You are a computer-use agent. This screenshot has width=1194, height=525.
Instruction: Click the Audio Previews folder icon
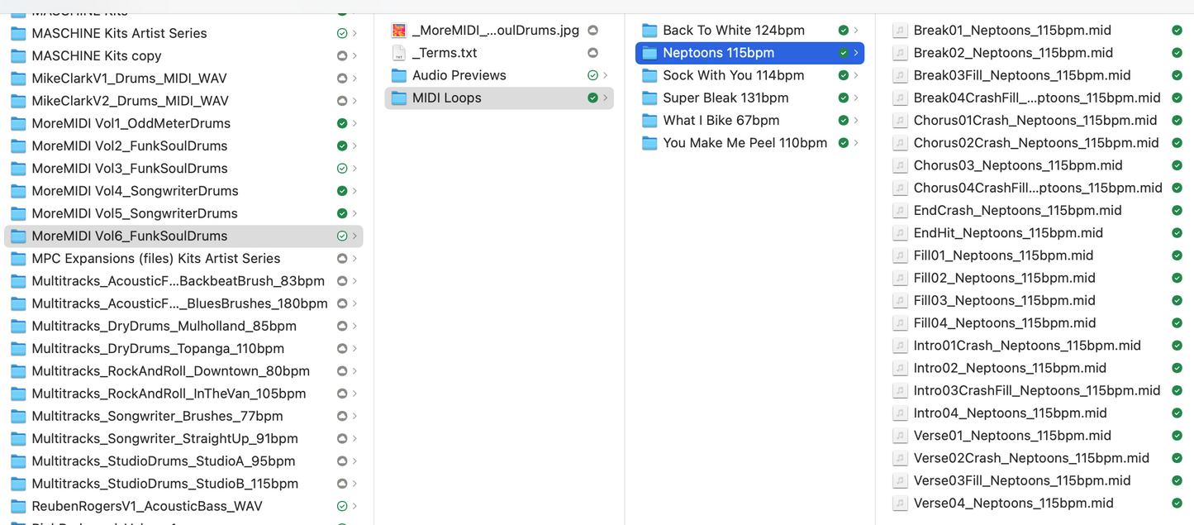pyautogui.click(x=399, y=75)
